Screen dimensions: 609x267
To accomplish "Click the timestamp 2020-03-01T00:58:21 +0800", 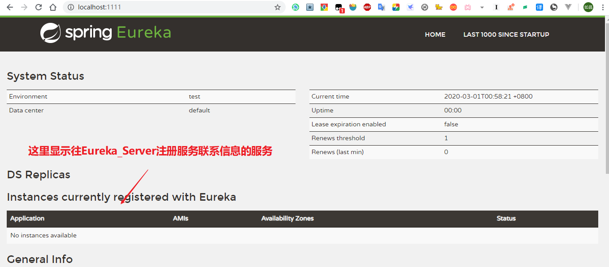I will click(x=488, y=96).
